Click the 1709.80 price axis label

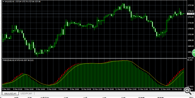coord(191,29)
